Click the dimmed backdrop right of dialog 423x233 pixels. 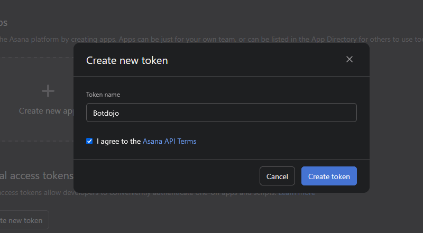pos(397,116)
